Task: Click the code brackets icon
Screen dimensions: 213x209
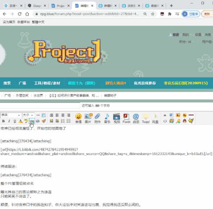Action: (x=165, y=121)
